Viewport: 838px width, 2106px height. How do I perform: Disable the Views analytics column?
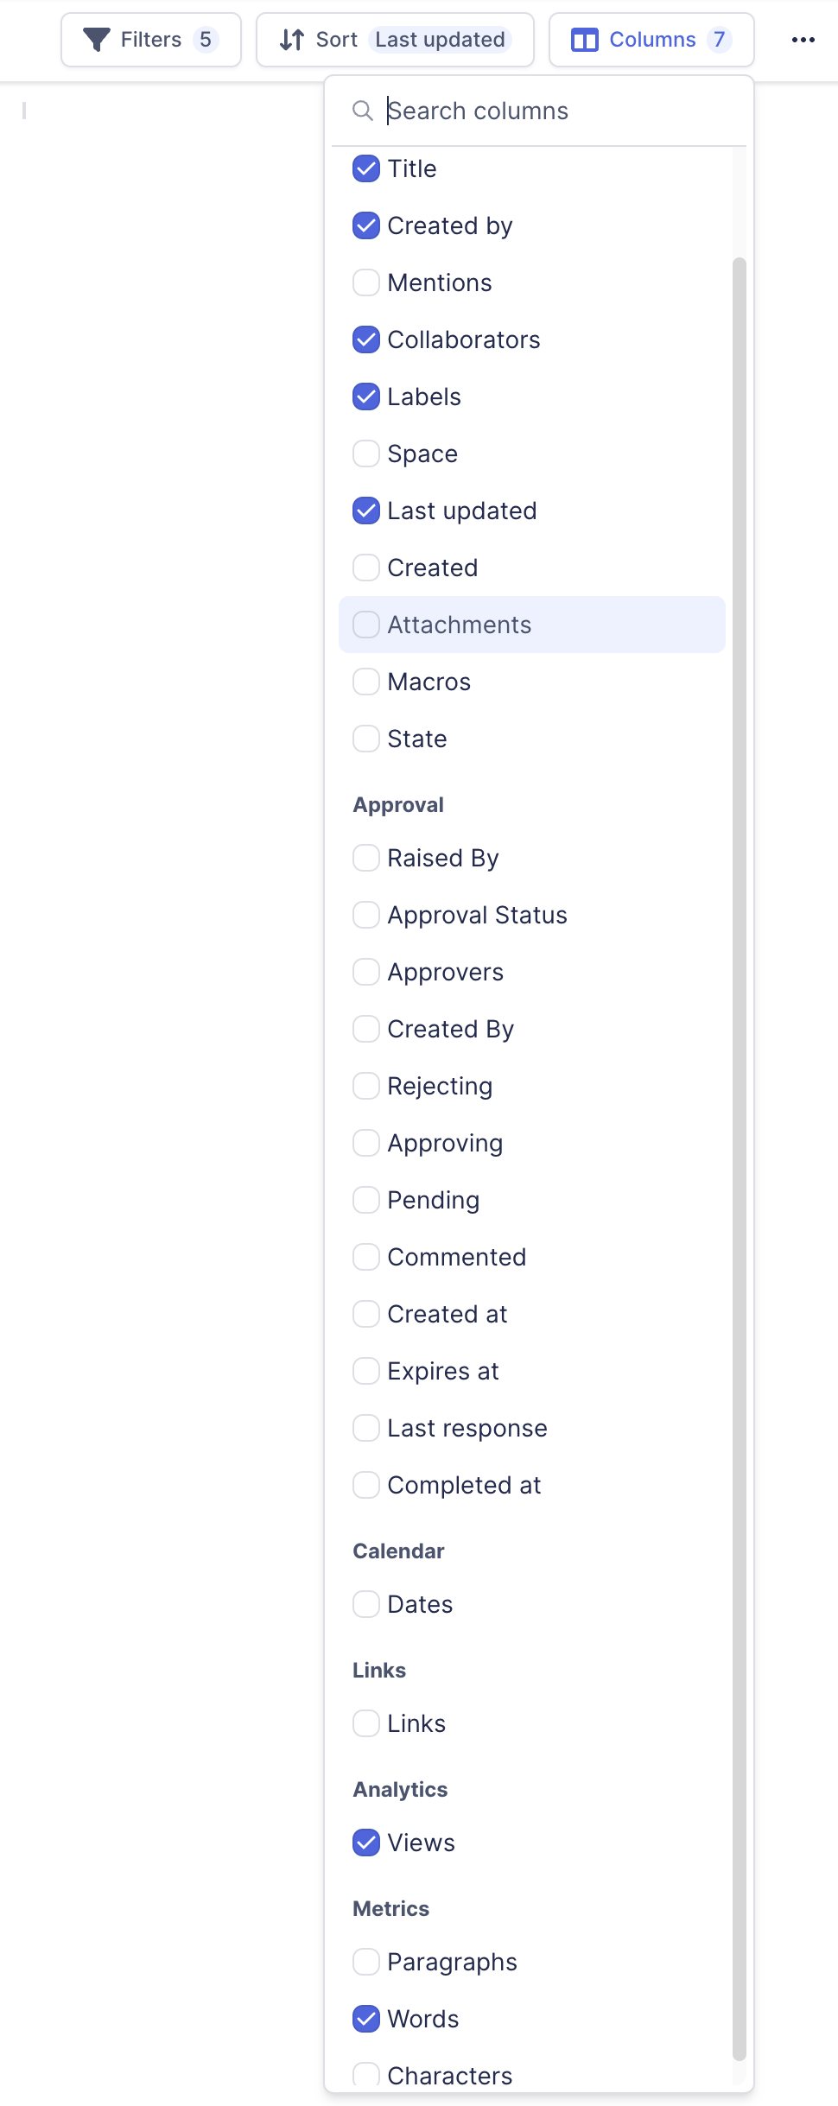[x=366, y=1843]
